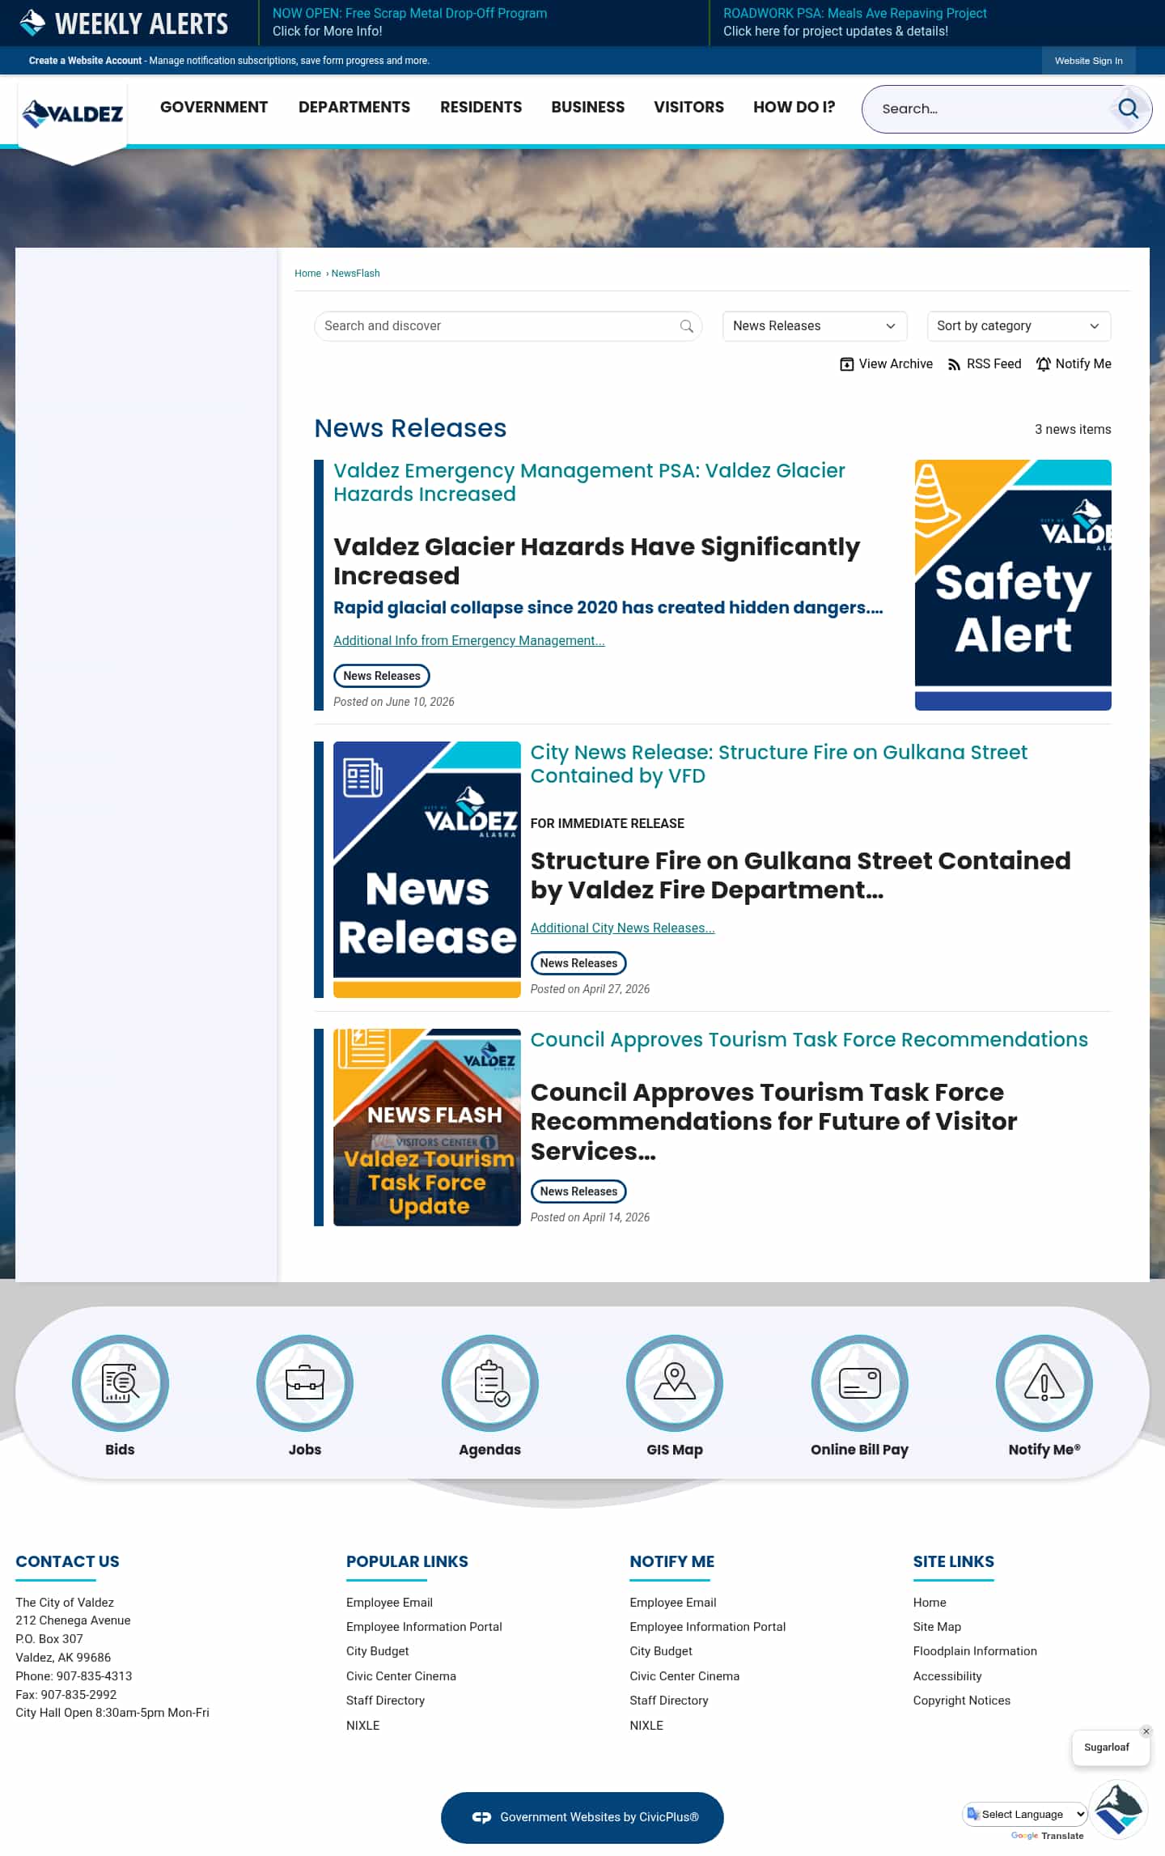Open the Jobs briefcase icon
1165x1856 pixels.
(304, 1382)
